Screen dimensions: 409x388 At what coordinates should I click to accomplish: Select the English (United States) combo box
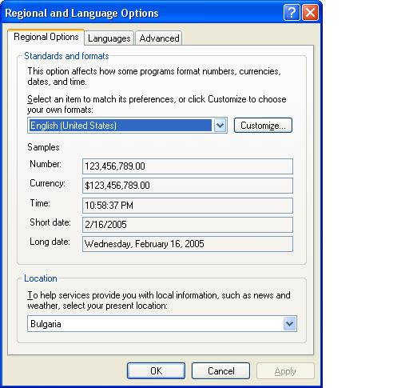pyautogui.click(x=127, y=125)
